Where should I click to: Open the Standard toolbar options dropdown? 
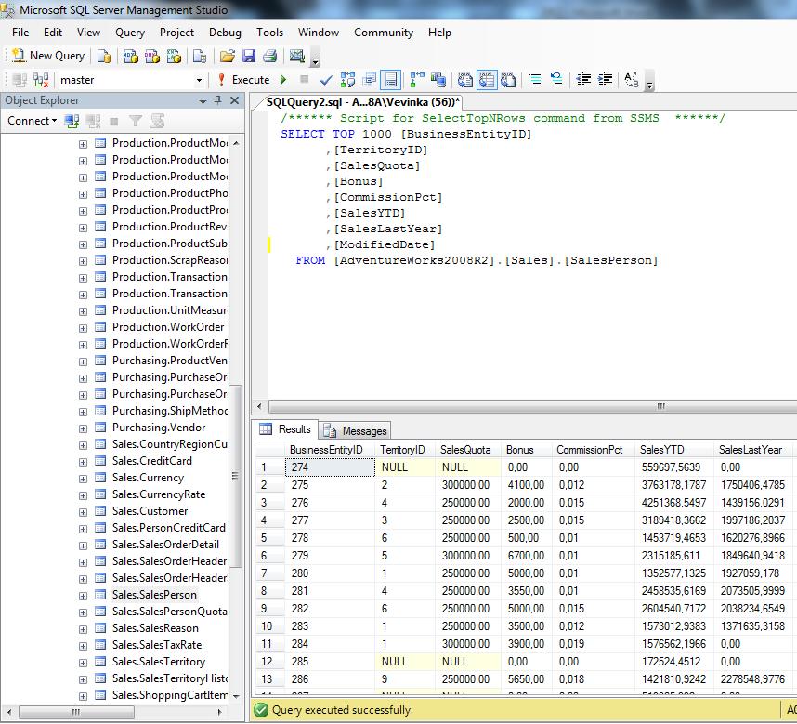pos(315,59)
